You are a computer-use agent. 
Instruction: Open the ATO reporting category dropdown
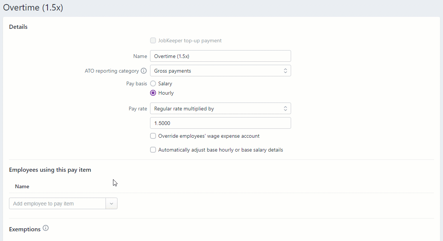click(x=220, y=71)
